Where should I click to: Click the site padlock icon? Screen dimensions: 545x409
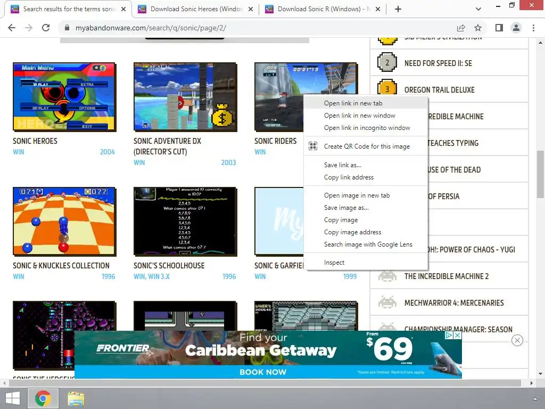point(67,28)
